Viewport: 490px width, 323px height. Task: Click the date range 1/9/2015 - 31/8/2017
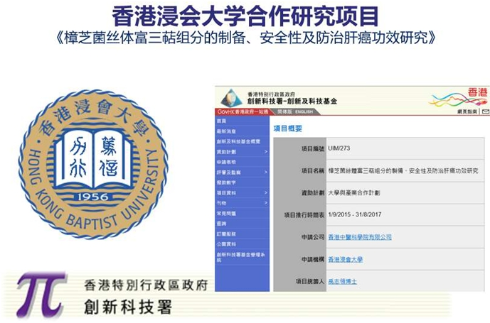pos(355,215)
